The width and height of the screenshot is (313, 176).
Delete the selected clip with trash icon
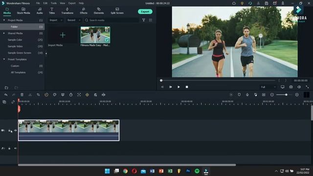point(22,95)
